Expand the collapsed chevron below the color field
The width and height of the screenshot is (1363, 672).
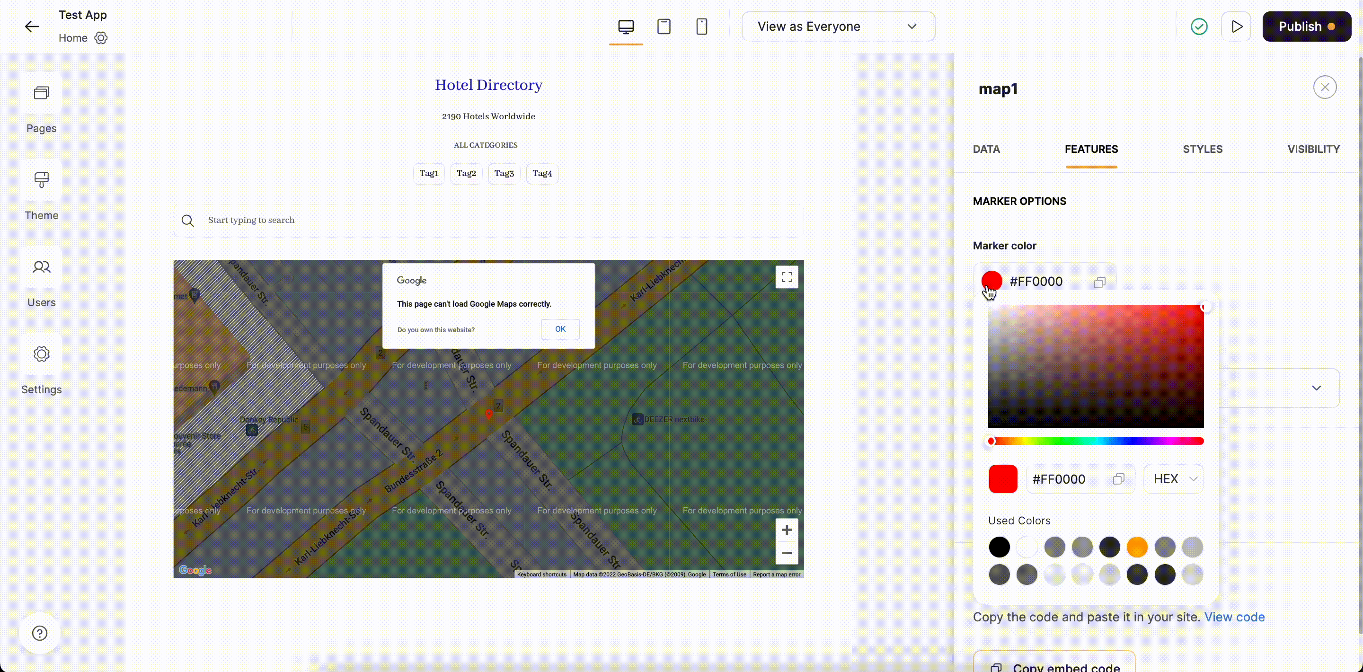[1317, 388]
